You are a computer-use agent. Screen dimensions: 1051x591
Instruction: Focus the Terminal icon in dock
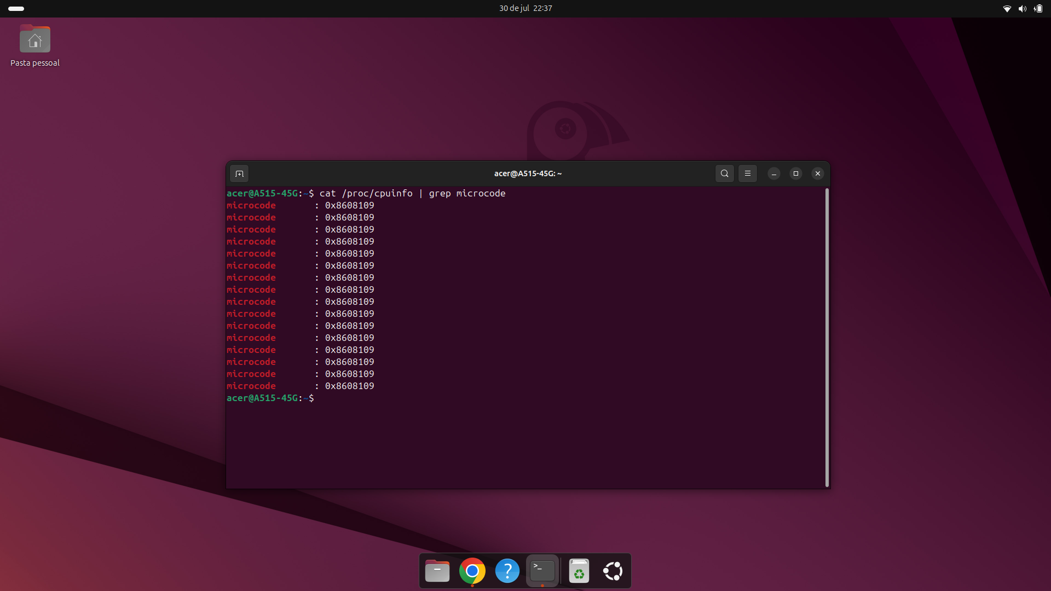542,571
